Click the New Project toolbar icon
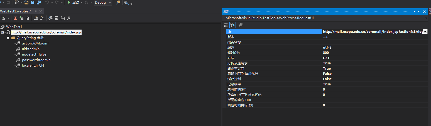Screen dimensions: 431x126 click(17, 2)
